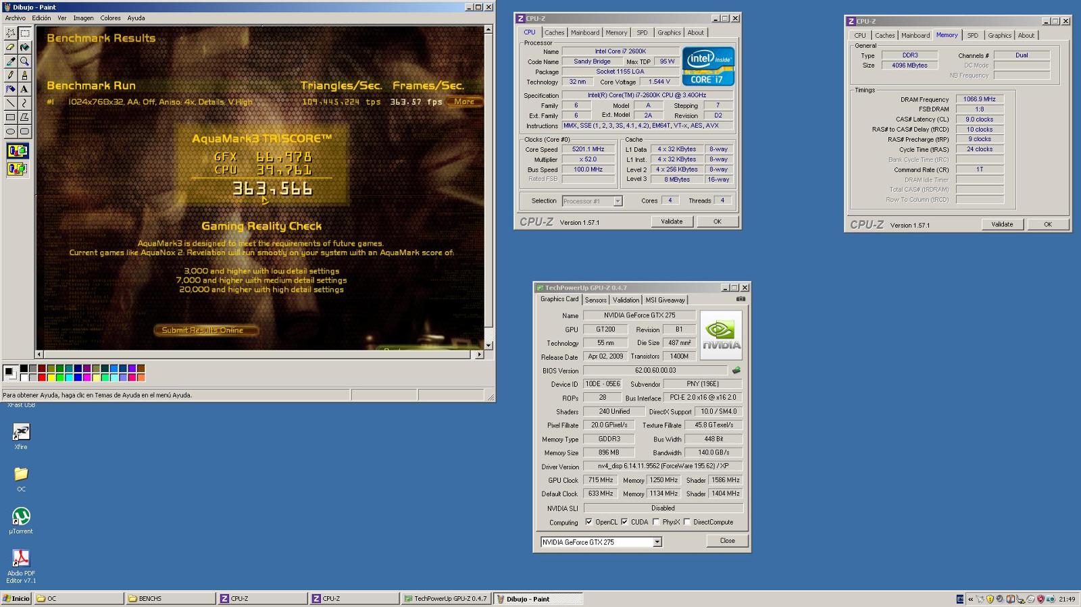Choose the Rounded rectangle tool
The image size is (1081, 607).
coord(24,132)
